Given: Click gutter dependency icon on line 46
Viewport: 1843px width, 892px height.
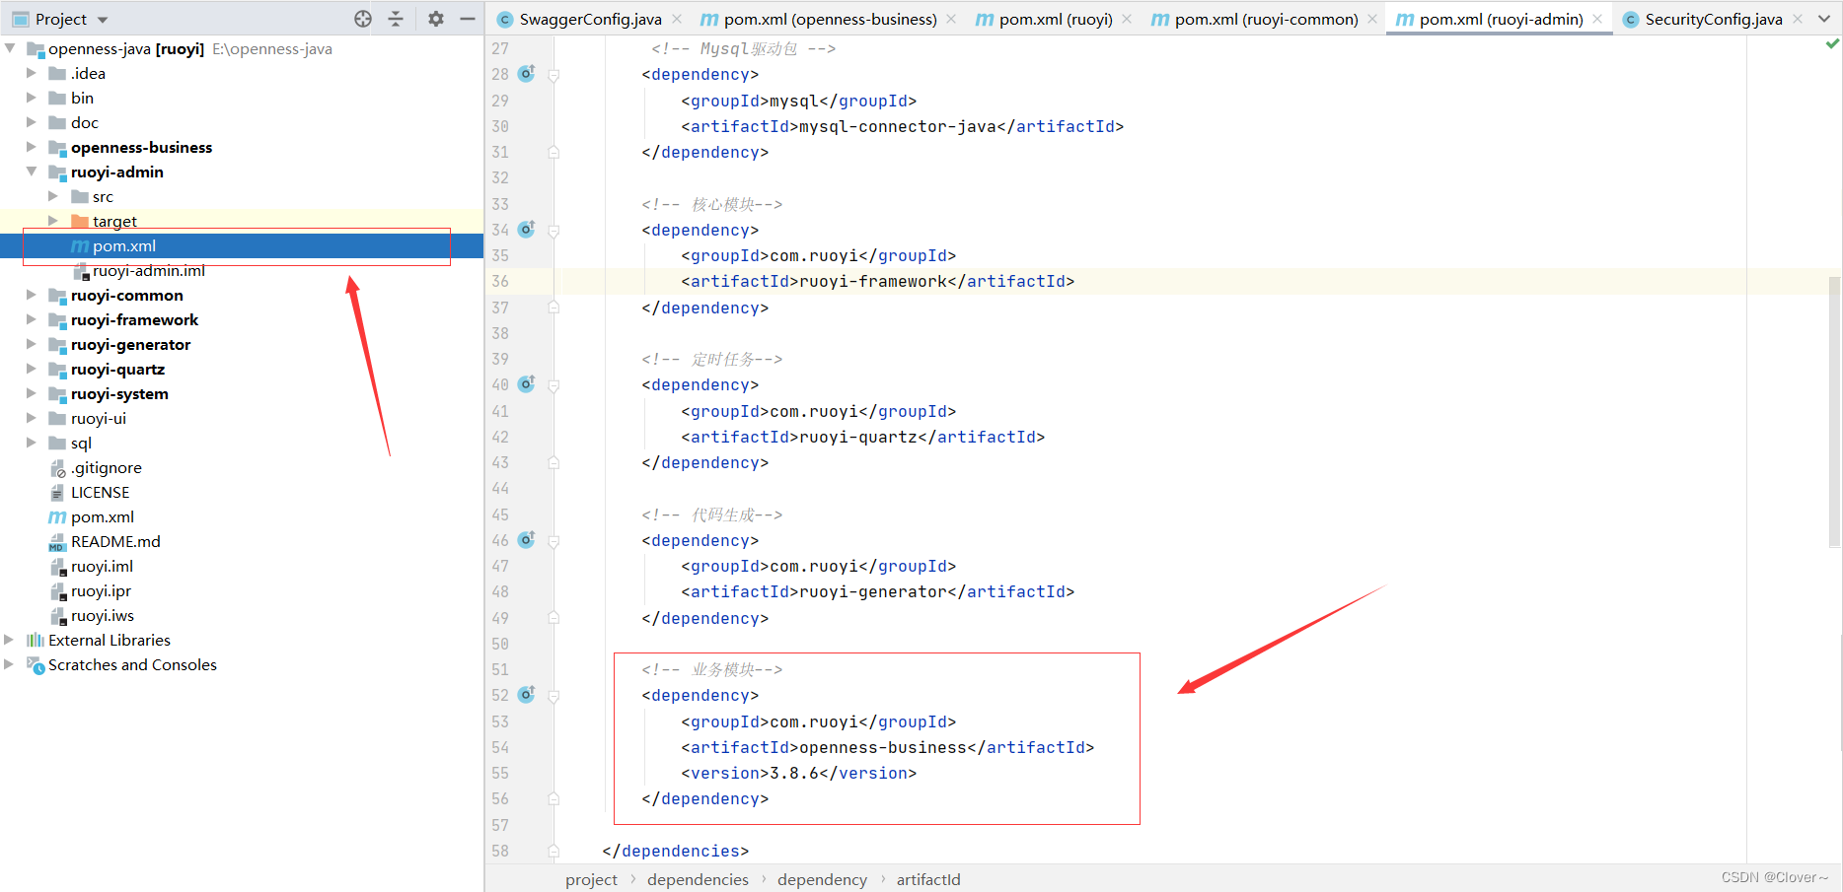Looking at the screenshot, I should click(527, 539).
